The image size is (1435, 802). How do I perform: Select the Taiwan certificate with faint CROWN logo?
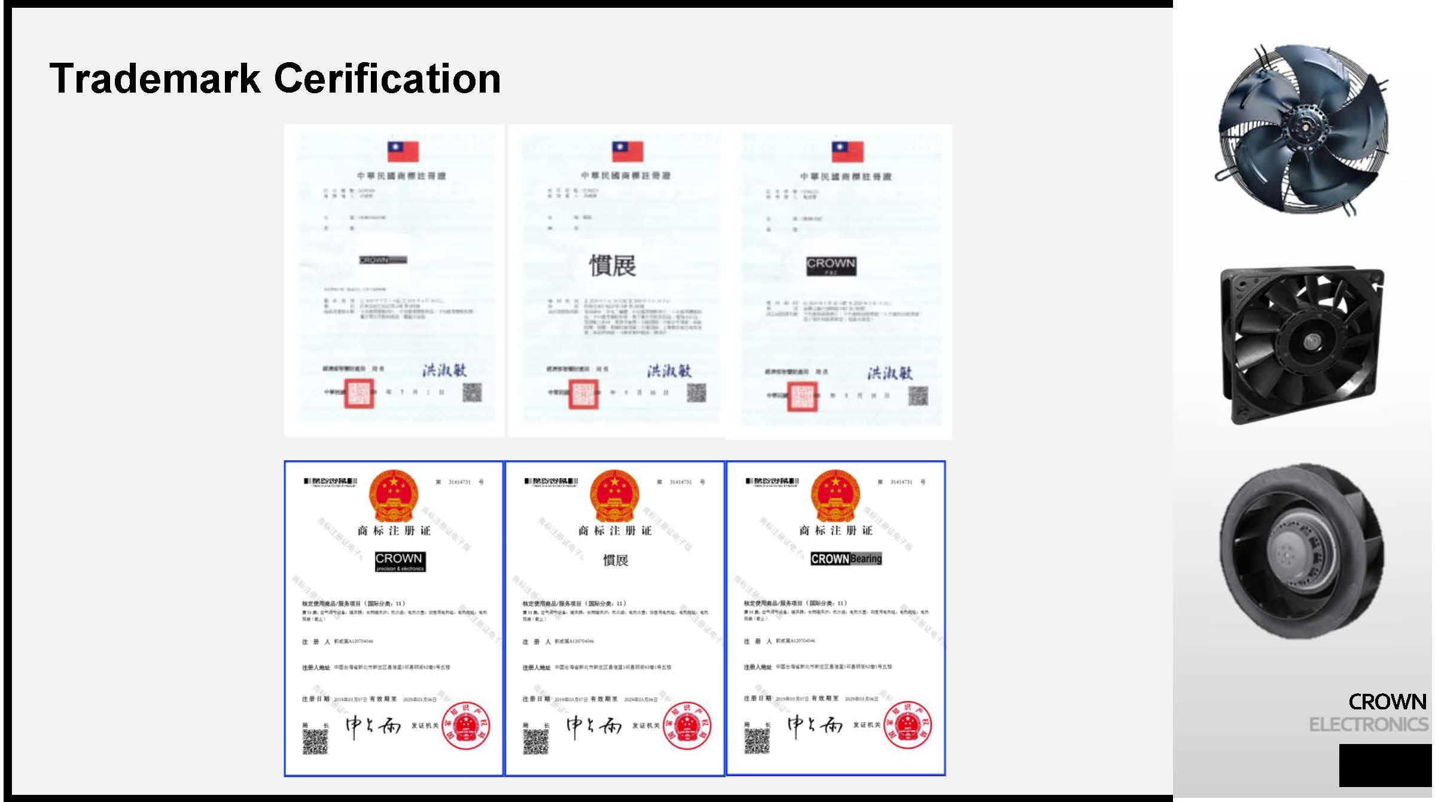(395, 280)
